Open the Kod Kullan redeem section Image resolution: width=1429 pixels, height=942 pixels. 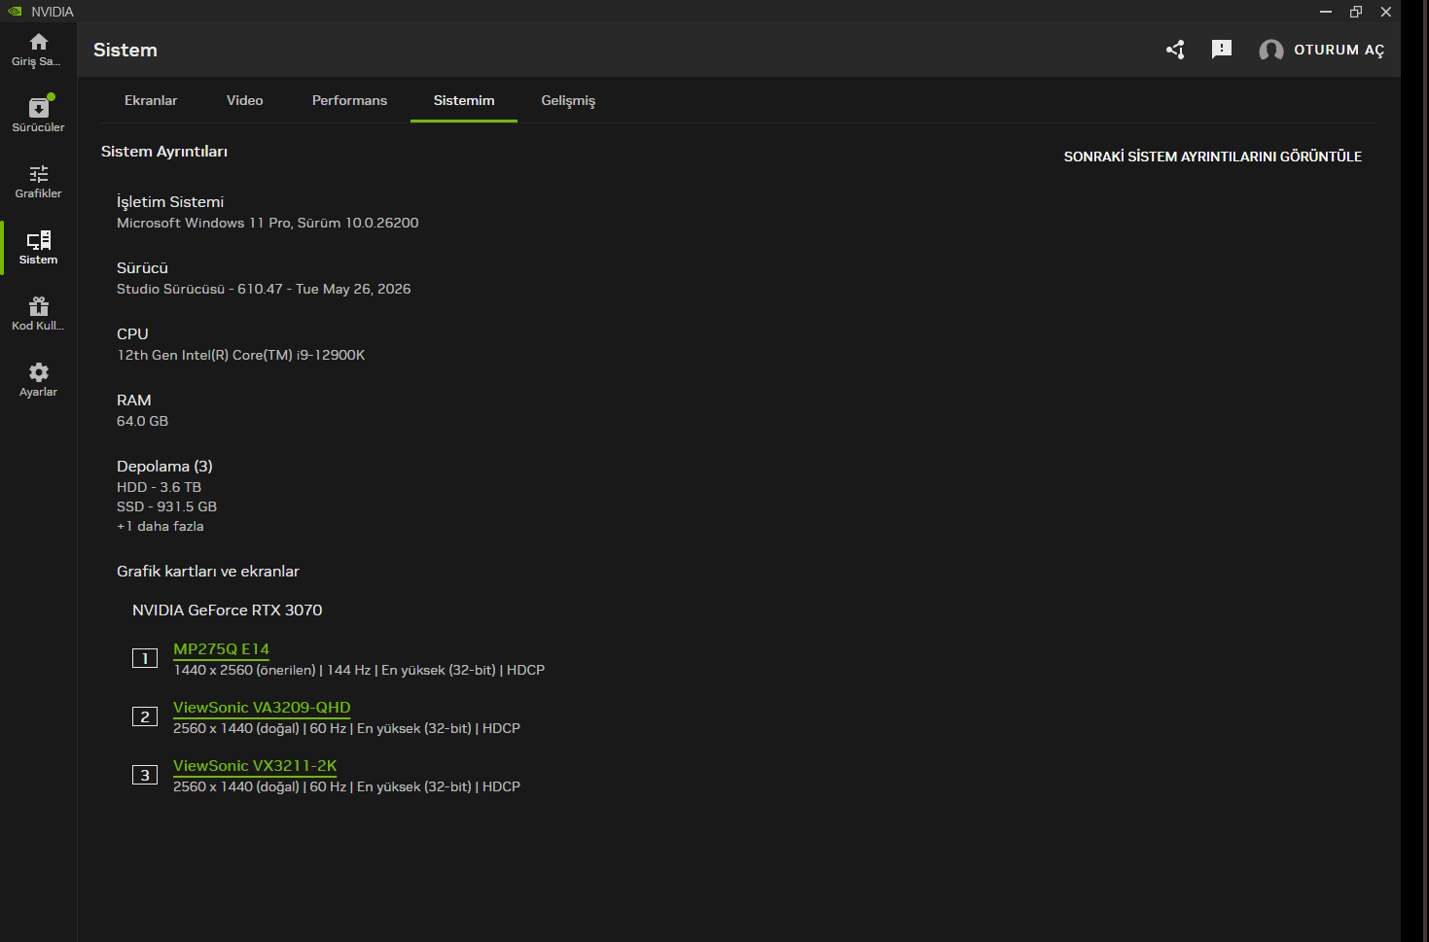pos(38,314)
